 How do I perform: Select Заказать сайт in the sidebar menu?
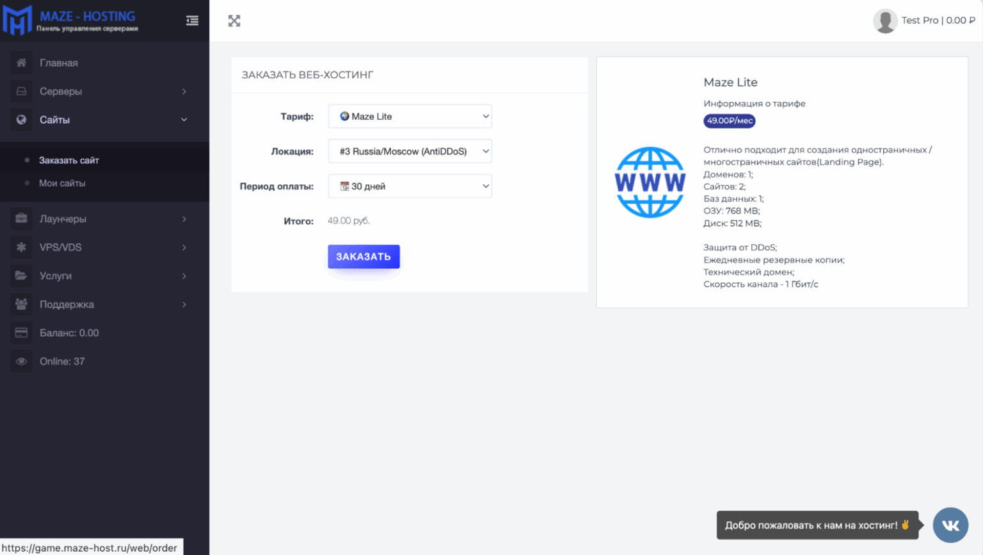pyautogui.click(x=69, y=161)
